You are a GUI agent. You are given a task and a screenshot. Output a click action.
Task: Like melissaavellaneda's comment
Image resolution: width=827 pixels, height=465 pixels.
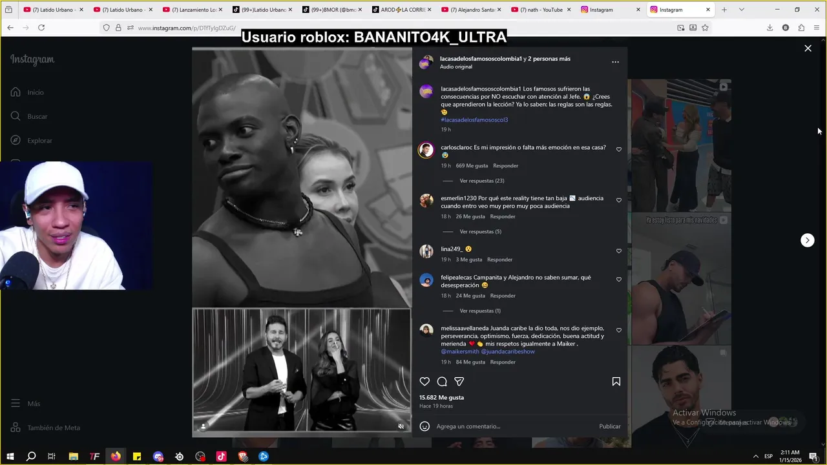point(619,330)
